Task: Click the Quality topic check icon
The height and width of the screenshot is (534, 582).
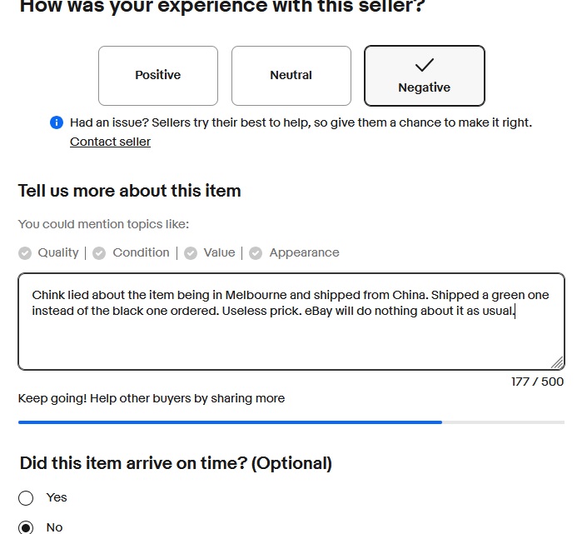Action: point(25,253)
